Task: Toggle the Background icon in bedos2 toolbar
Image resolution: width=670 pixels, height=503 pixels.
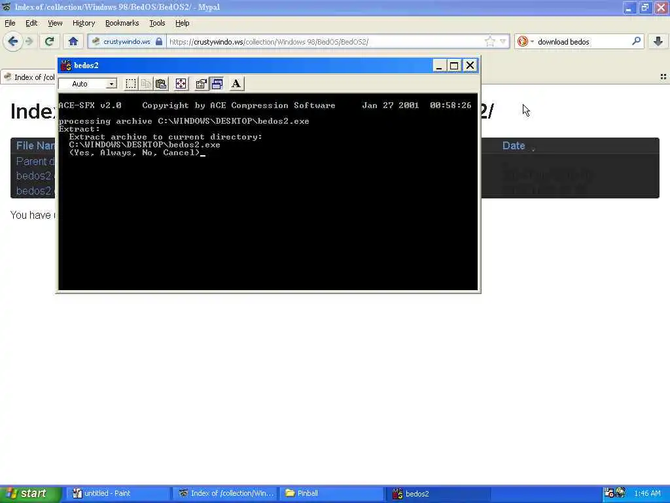Action: click(217, 84)
